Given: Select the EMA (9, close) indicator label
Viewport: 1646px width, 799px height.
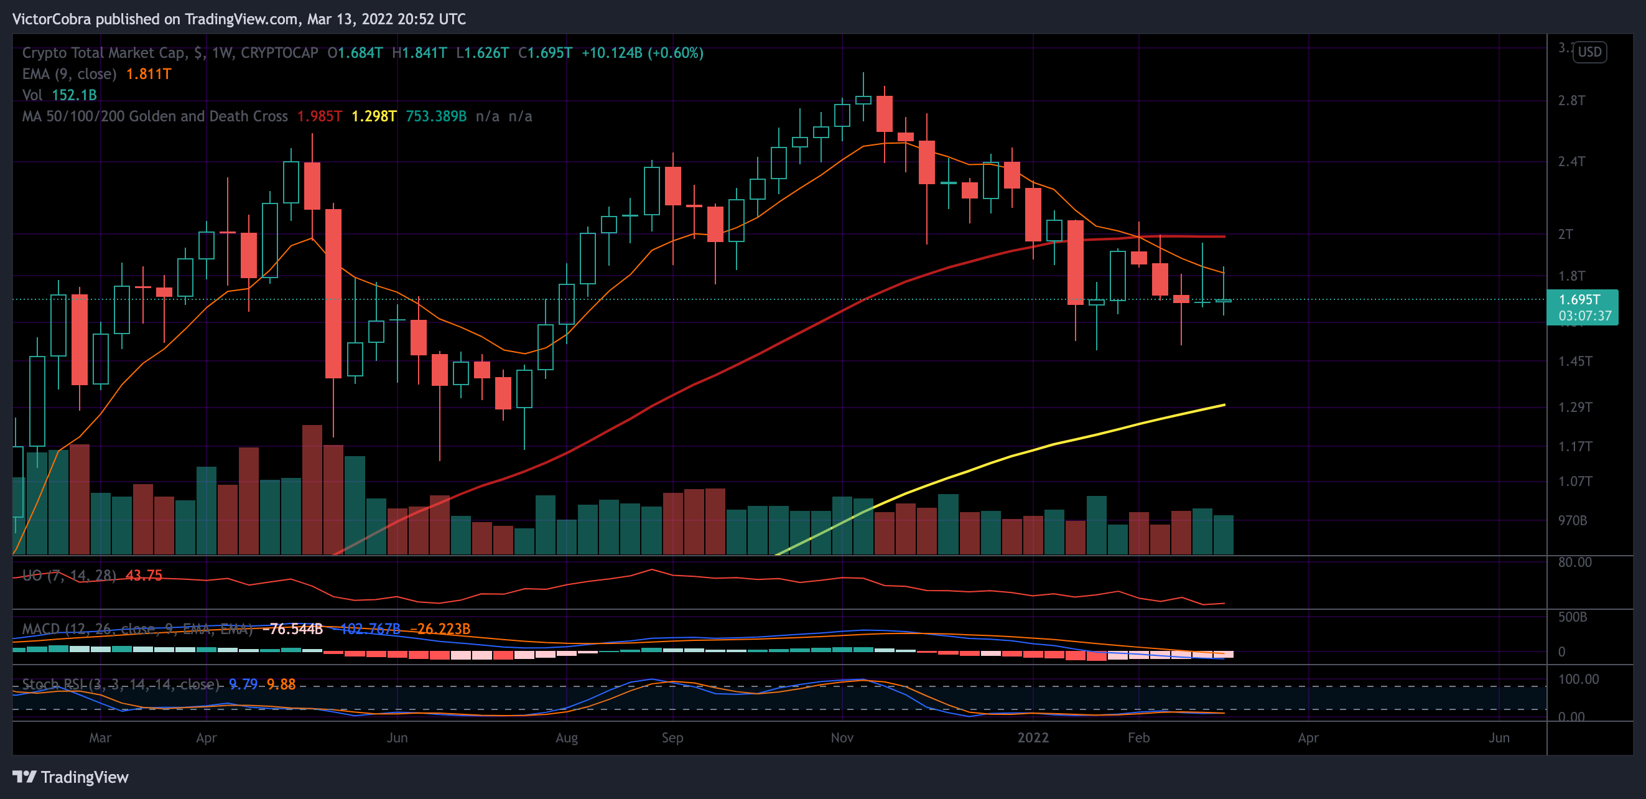Looking at the screenshot, I should [x=69, y=73].
